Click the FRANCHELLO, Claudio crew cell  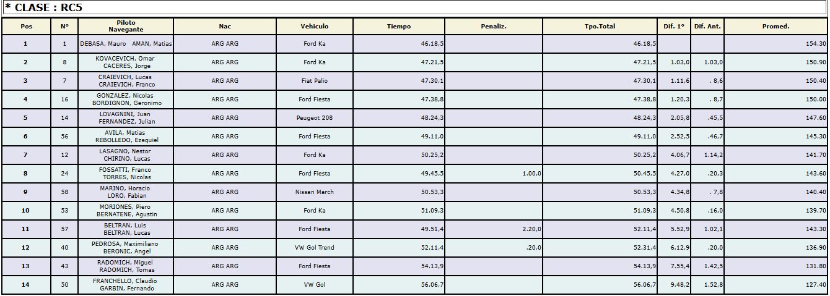[126, 285]
